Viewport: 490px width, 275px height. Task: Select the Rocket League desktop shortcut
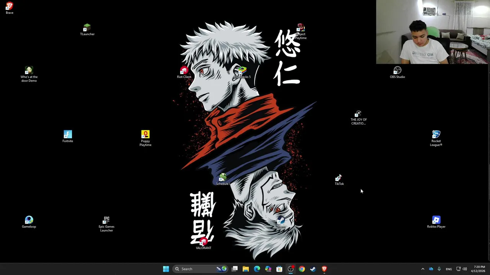click(436, 138)
